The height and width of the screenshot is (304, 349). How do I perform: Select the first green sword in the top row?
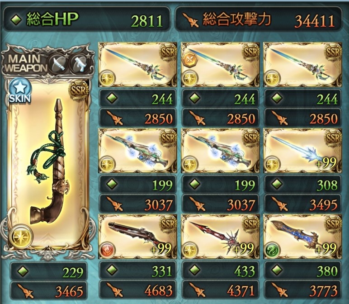point(137,65)
